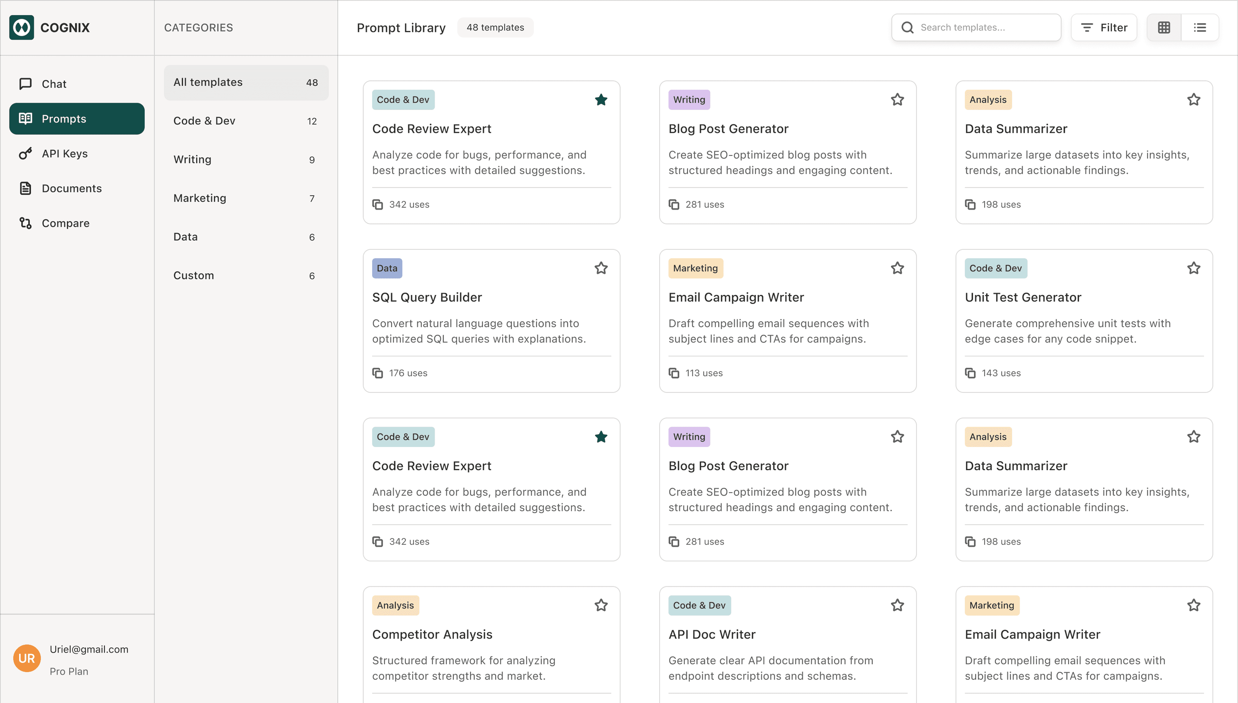1238x703 pixels.
Task: Open the Competitor Analysis template card
Action: 432,634
